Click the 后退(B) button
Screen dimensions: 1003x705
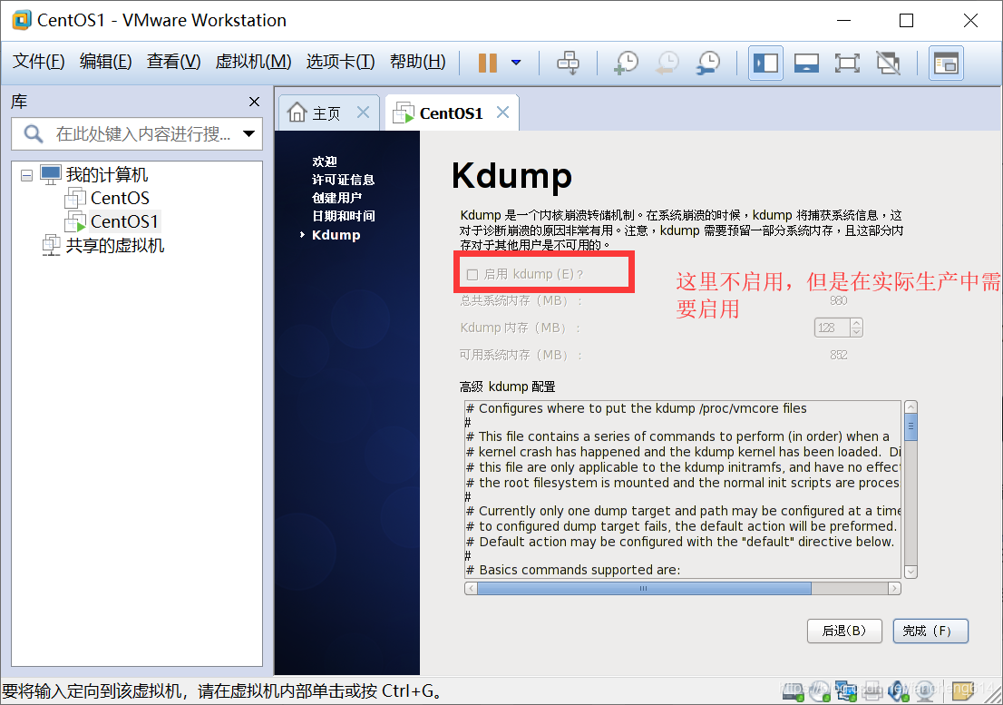843,631
